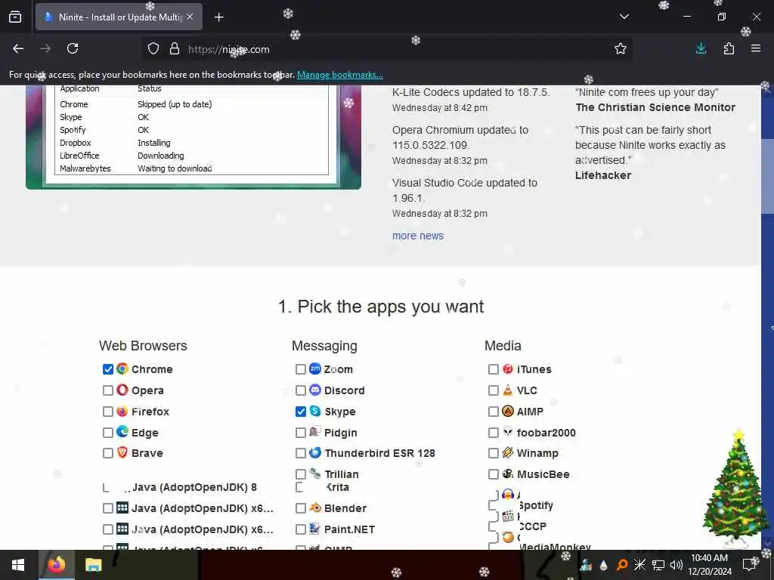Click the "The Christian Science Monitor" quote source
This screenshot has width=774, height=580.
click(x=655, y=107)
